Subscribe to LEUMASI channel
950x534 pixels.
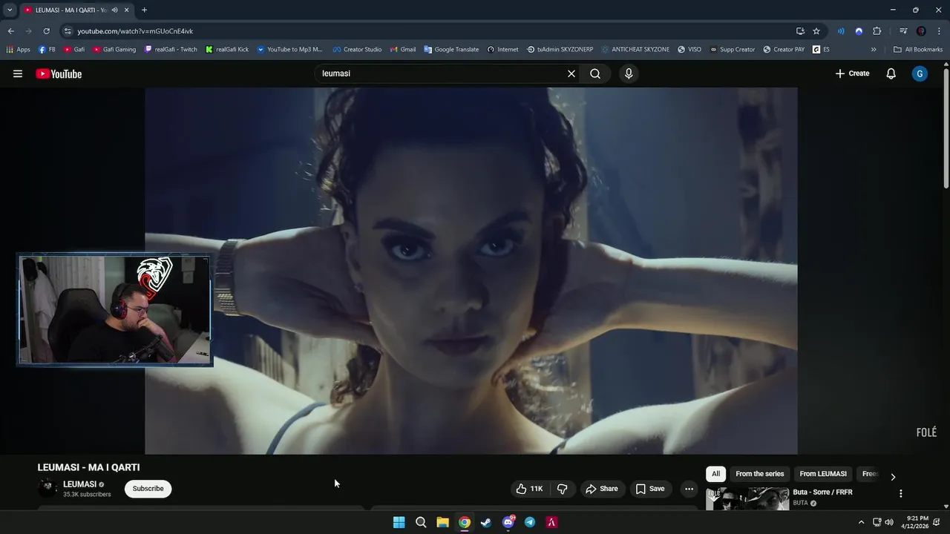[148, 489]
